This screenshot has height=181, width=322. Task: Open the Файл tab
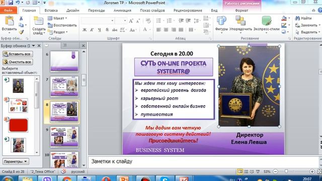[x=8, y=10]
